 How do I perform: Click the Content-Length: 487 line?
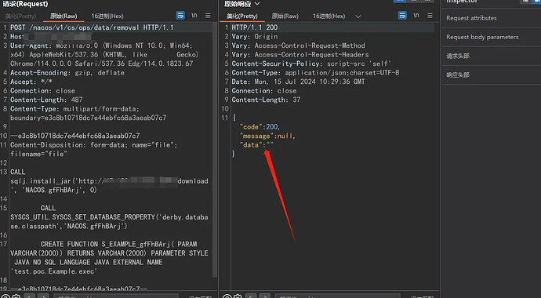tap(46, 100)
